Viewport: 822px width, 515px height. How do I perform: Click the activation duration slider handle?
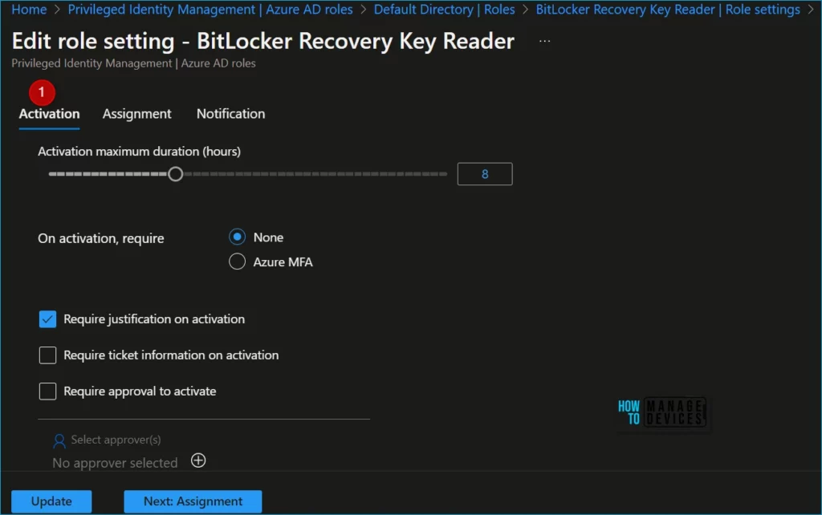click(x=176, y=174)
